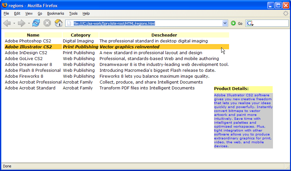
Task: Click 'Collect, produce, and share' description
Action: click(x=151, y=82)
